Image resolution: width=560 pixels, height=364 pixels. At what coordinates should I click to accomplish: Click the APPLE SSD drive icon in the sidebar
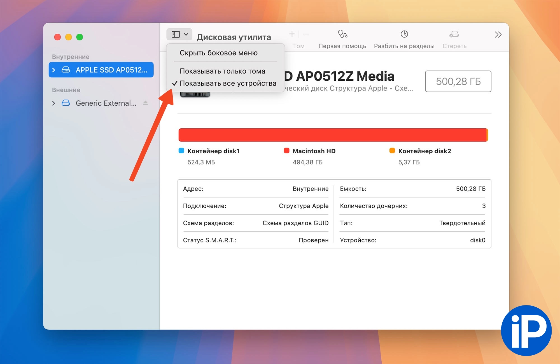(66, 70)
